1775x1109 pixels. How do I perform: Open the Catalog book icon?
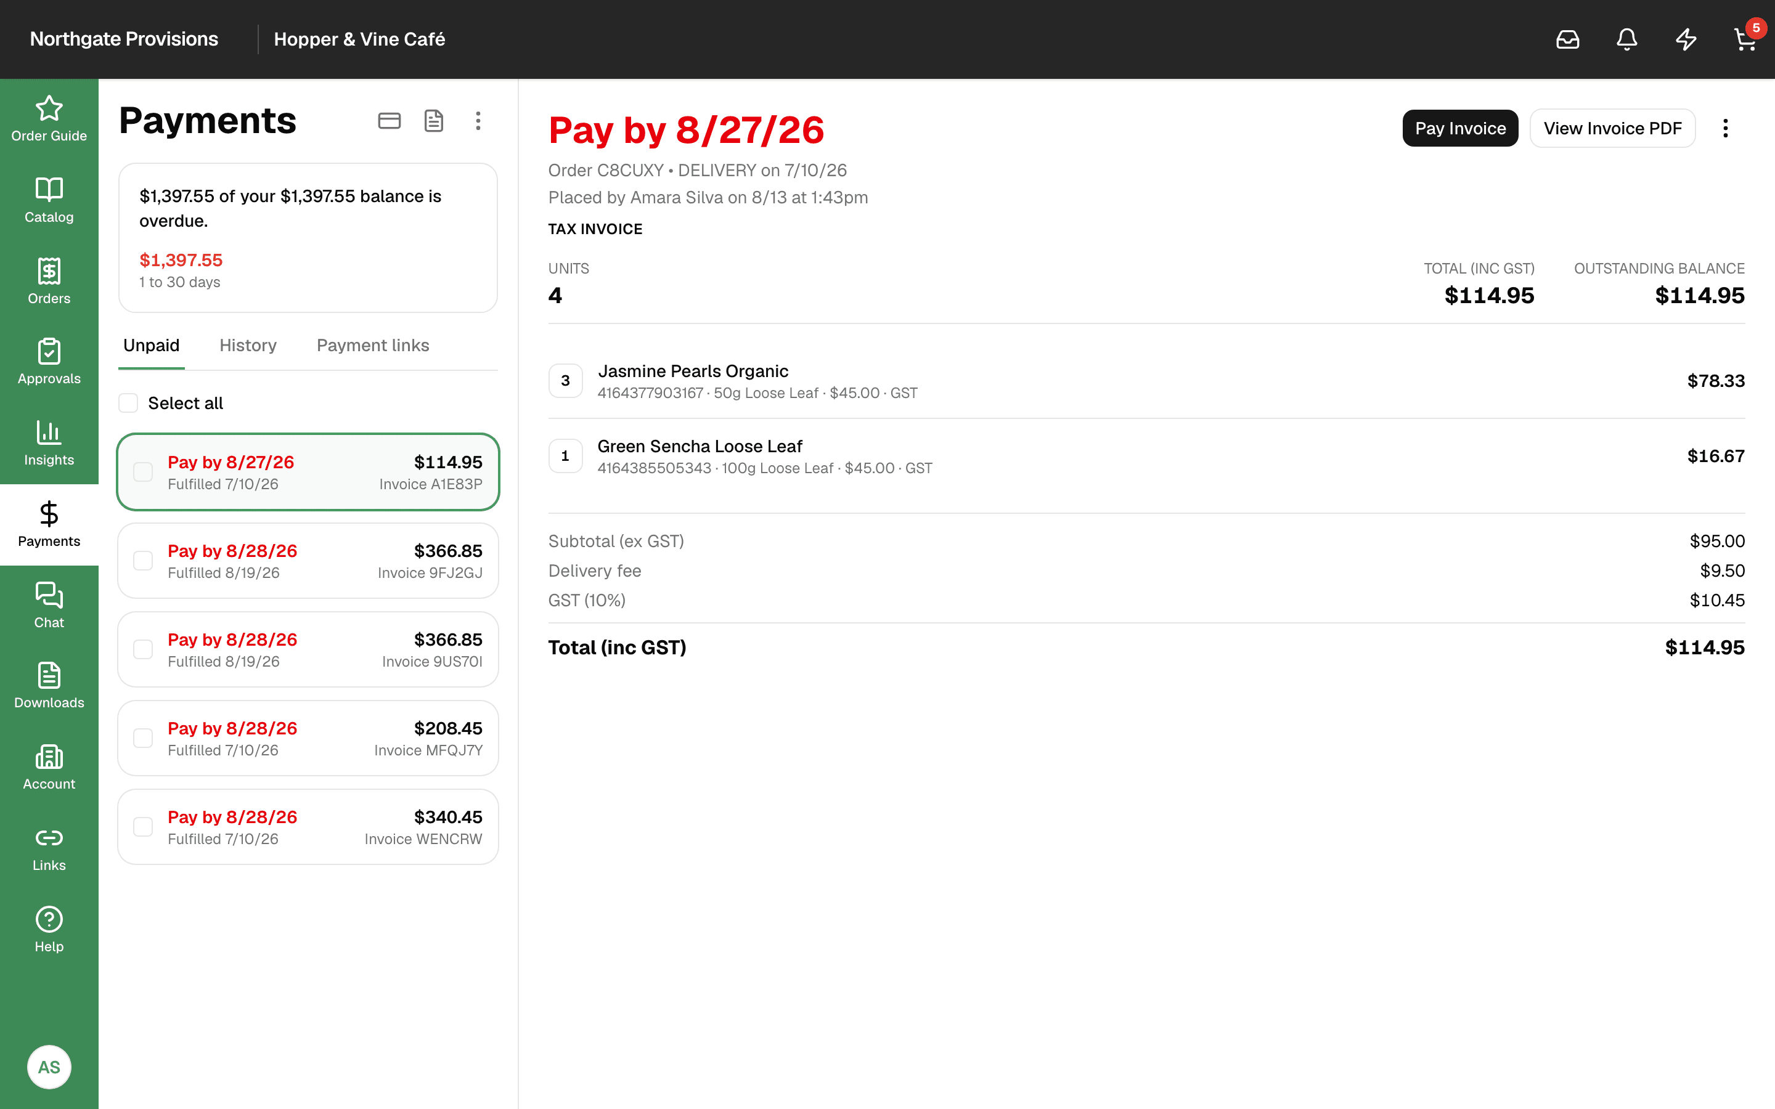pos(49,190)
